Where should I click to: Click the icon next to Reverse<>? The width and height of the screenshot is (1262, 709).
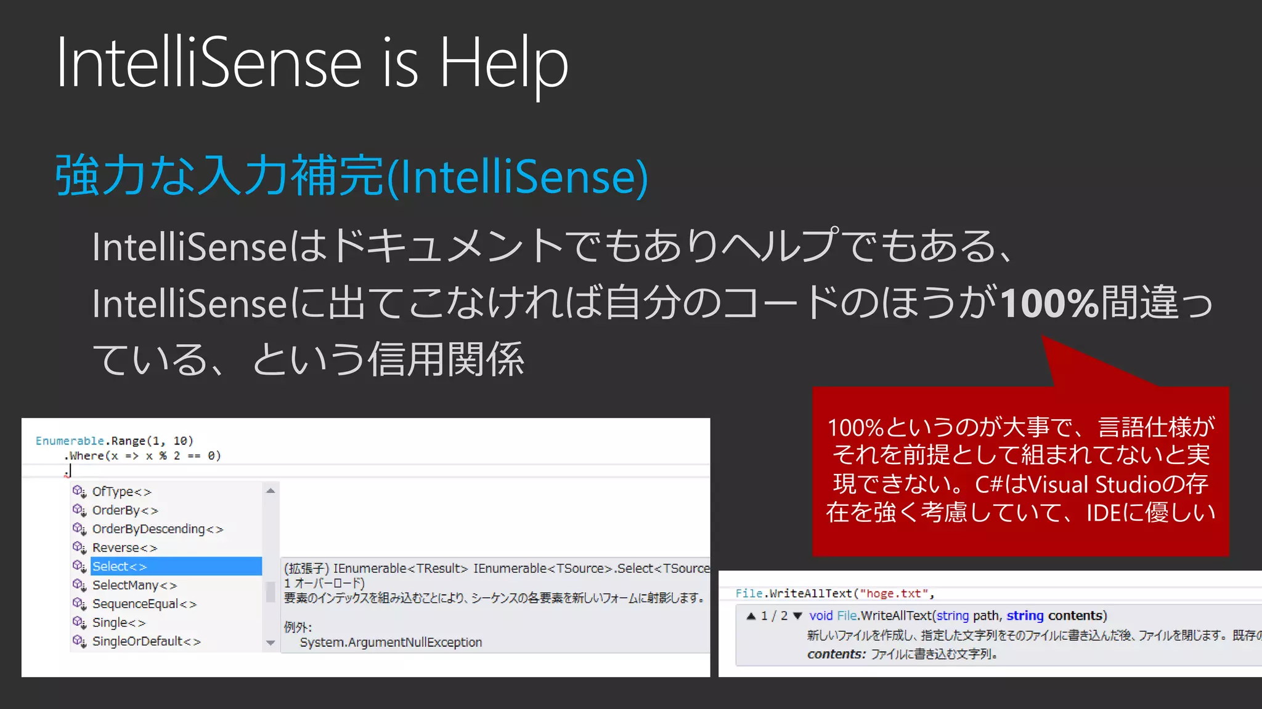point(79,548)
